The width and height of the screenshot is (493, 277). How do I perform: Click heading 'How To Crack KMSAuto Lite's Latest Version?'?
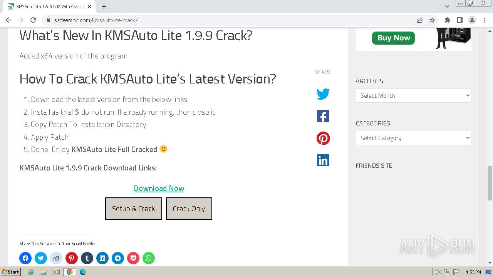[x=148, y=78]
